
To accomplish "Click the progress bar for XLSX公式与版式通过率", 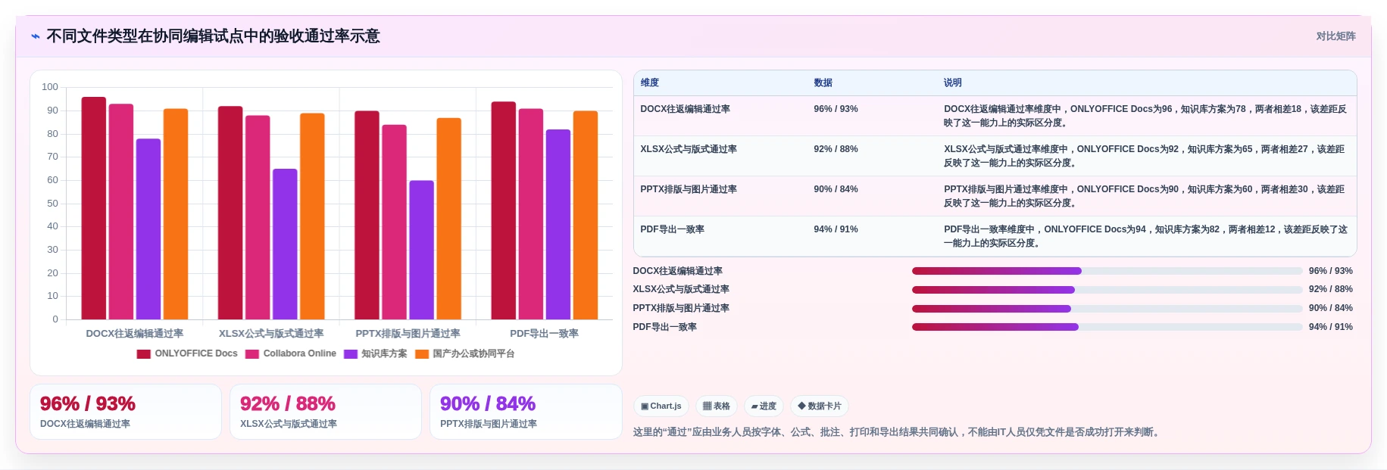I will 1107,290.
